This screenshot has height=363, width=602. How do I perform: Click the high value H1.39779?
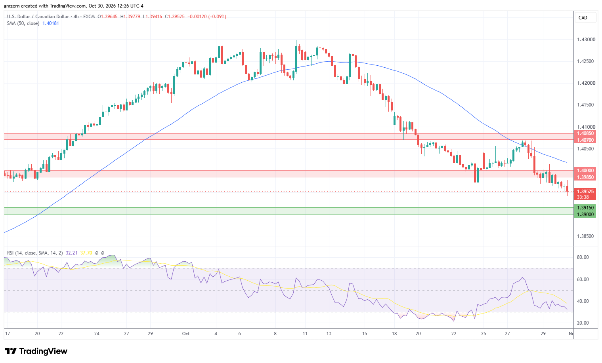130,17
